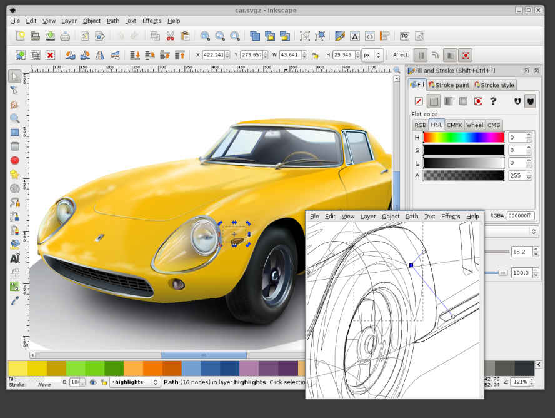Select the Spiral tool

click(14, 188)
